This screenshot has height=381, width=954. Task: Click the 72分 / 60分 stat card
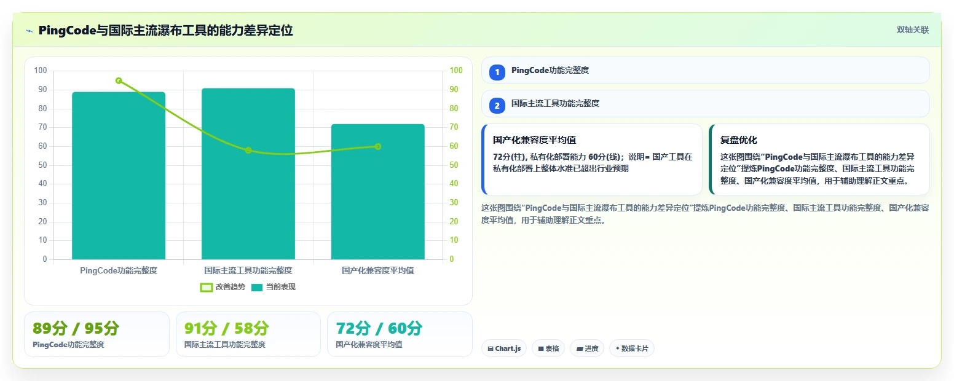pos(400,334)
